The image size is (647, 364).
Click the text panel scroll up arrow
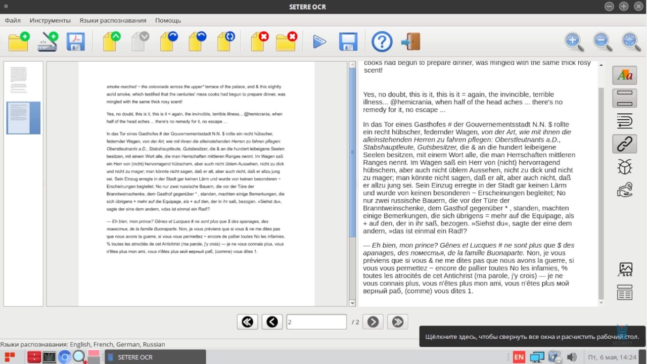601,65
